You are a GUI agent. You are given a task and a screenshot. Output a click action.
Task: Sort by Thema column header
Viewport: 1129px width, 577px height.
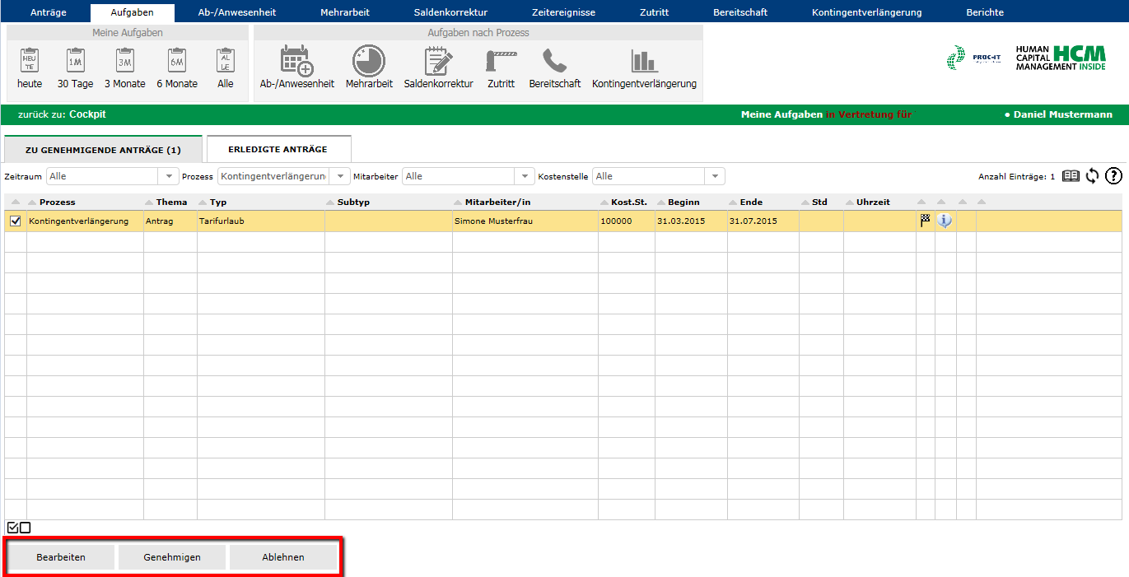[171, 202]
